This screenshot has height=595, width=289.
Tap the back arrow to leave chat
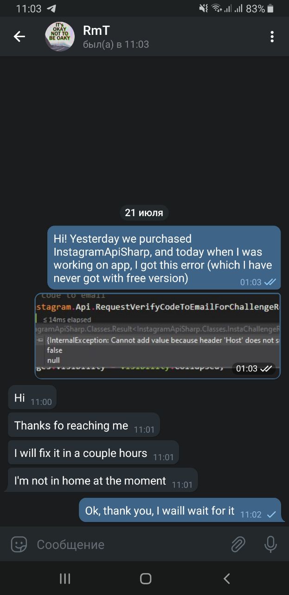coord(19,36)
